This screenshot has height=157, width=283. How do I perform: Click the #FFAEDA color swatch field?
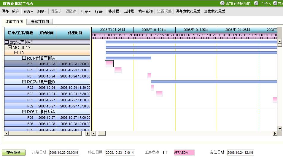tap(184, 153)
